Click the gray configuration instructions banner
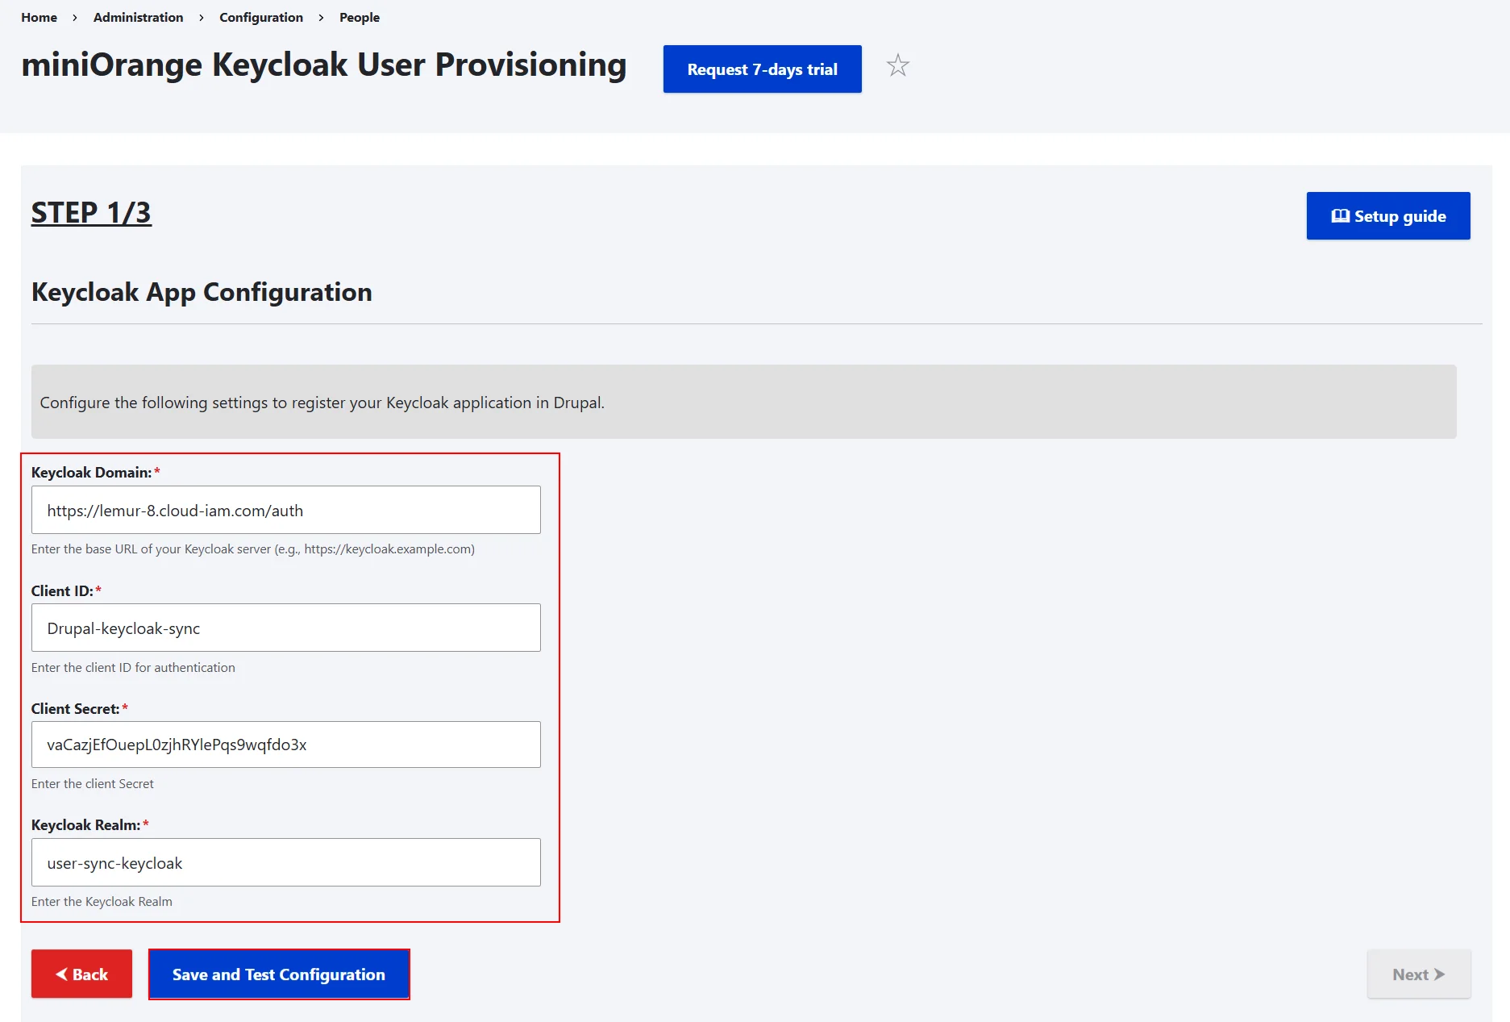Image resolution: width=1510 pixels, height=1022 pixels. click(744, 402)
